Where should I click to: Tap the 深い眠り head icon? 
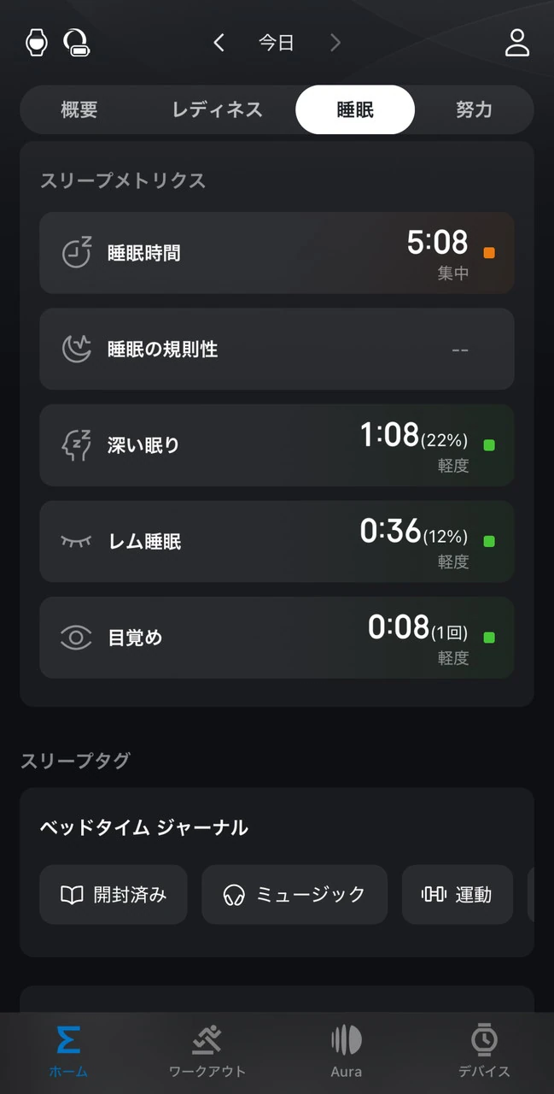(x=76, y=445)
